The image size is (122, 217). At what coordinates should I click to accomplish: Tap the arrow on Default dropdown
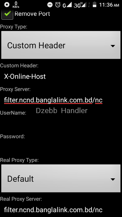click(113, 179)
